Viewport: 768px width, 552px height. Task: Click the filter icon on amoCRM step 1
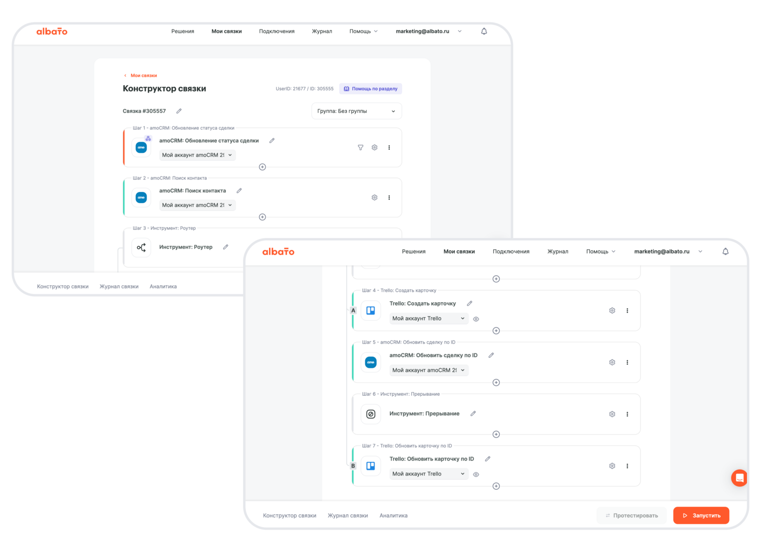(x=360, y=148)
